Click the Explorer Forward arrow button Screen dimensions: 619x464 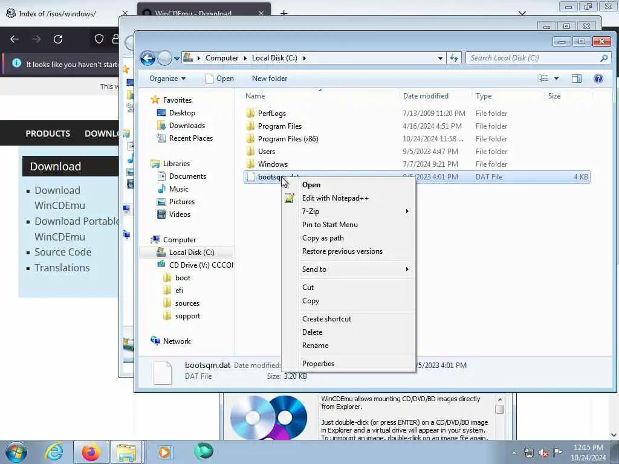point(164,59)
